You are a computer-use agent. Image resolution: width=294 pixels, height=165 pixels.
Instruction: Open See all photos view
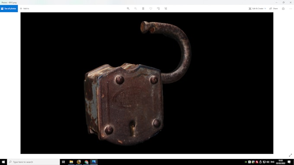tap(9, 9)
